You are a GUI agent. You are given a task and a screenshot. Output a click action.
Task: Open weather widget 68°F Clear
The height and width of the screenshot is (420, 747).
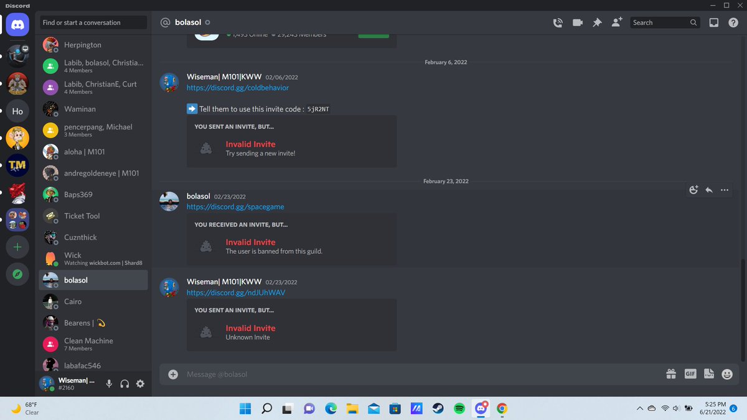26,408
